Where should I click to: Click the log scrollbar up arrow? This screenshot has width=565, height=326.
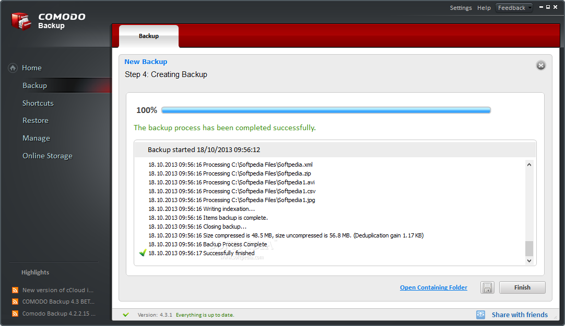pos(529,165)
